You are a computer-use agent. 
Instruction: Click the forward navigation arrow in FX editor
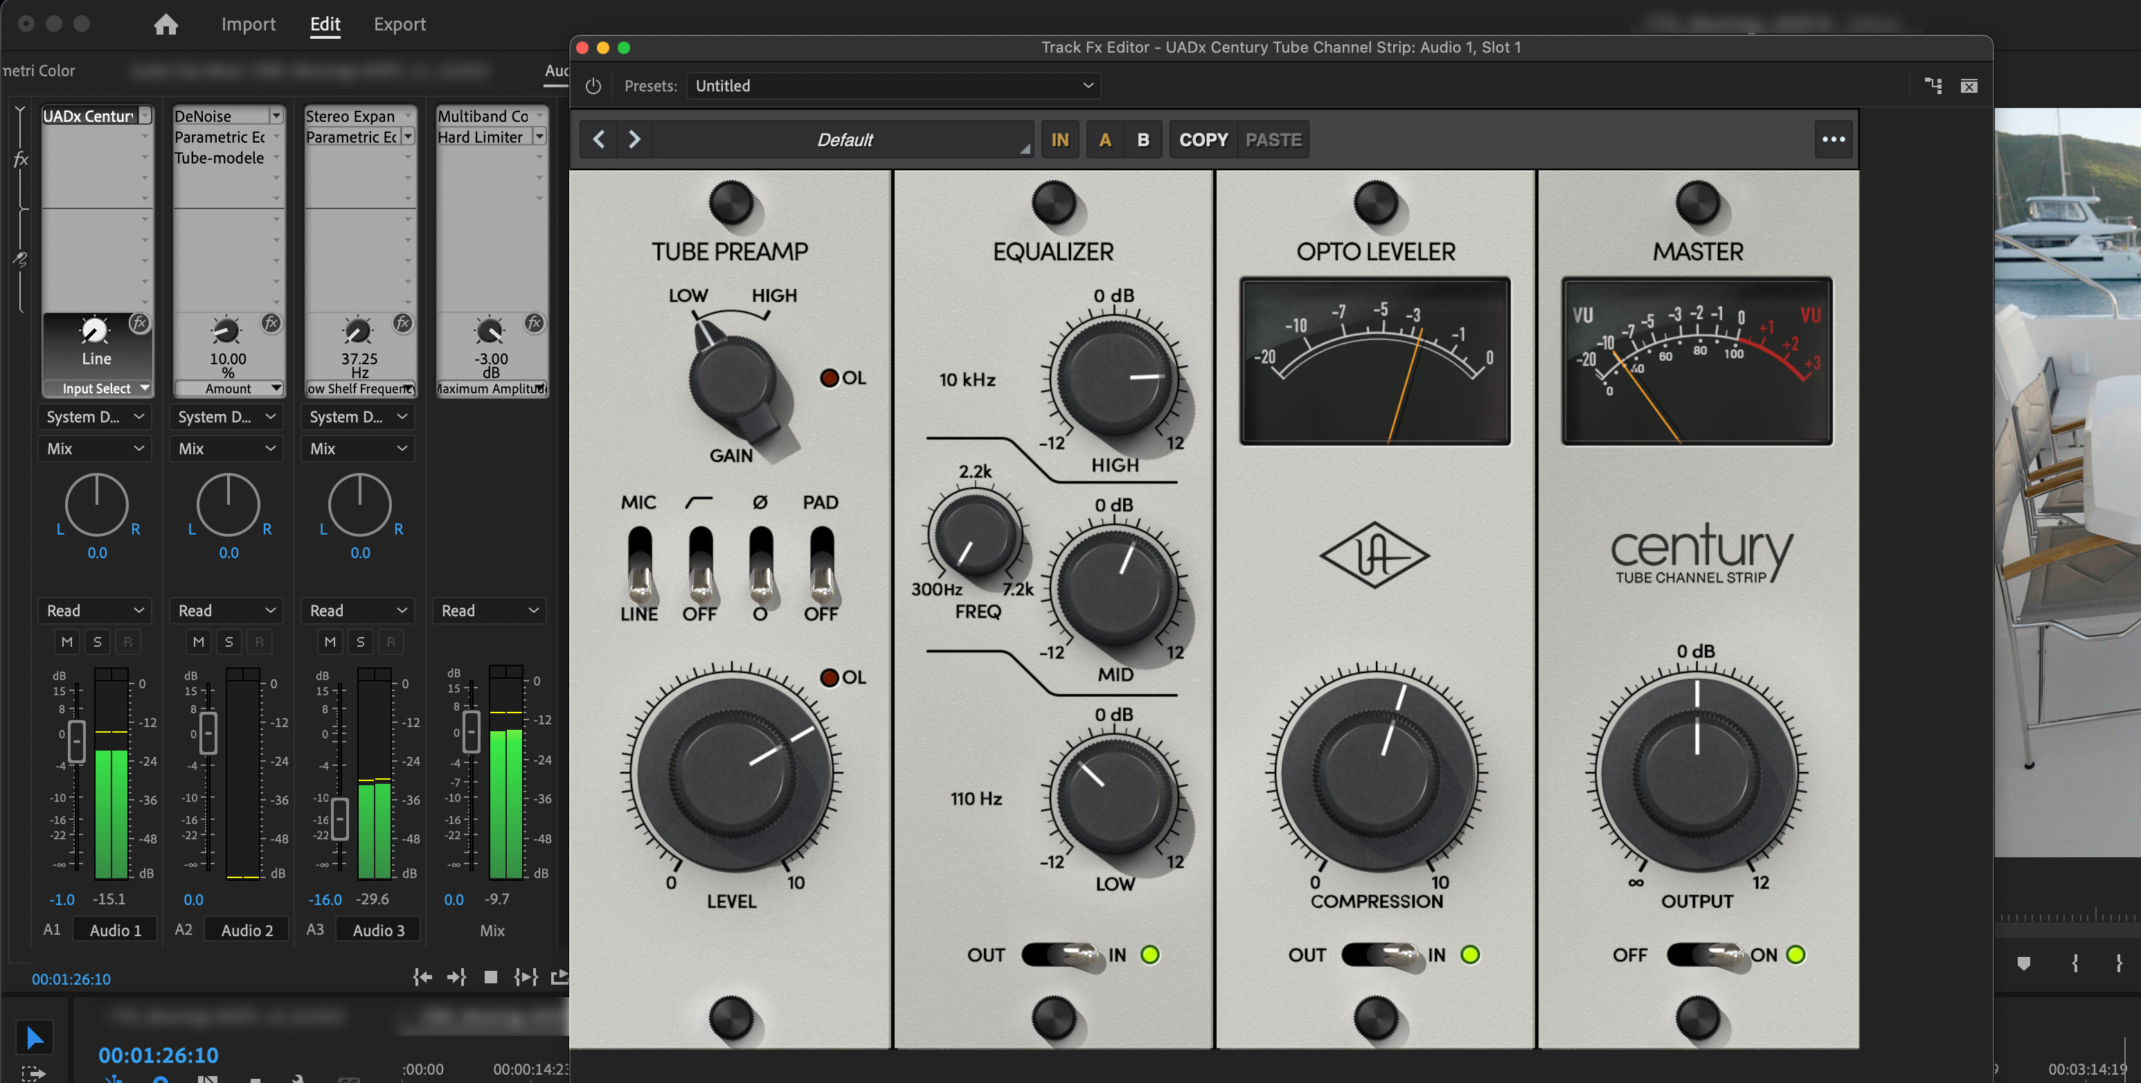point(634,138)
